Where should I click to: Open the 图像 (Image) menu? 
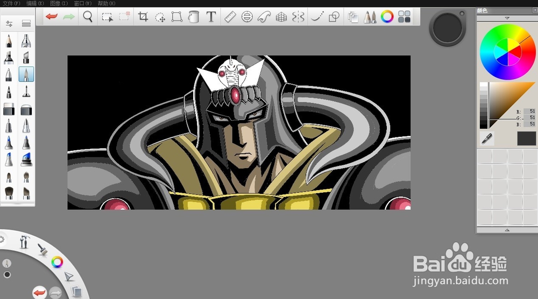pos(59,3)
